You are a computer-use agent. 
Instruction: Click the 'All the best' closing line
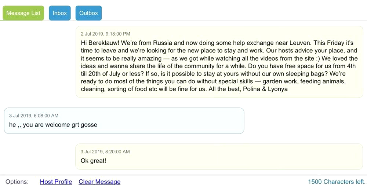[225, 89]
